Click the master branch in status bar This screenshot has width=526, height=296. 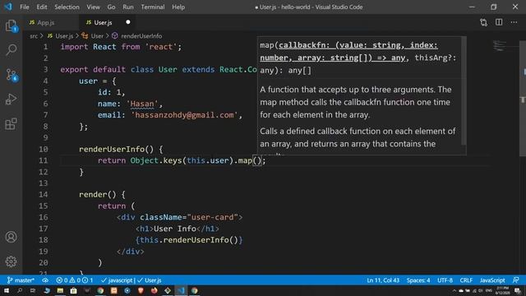click(21, 280)
